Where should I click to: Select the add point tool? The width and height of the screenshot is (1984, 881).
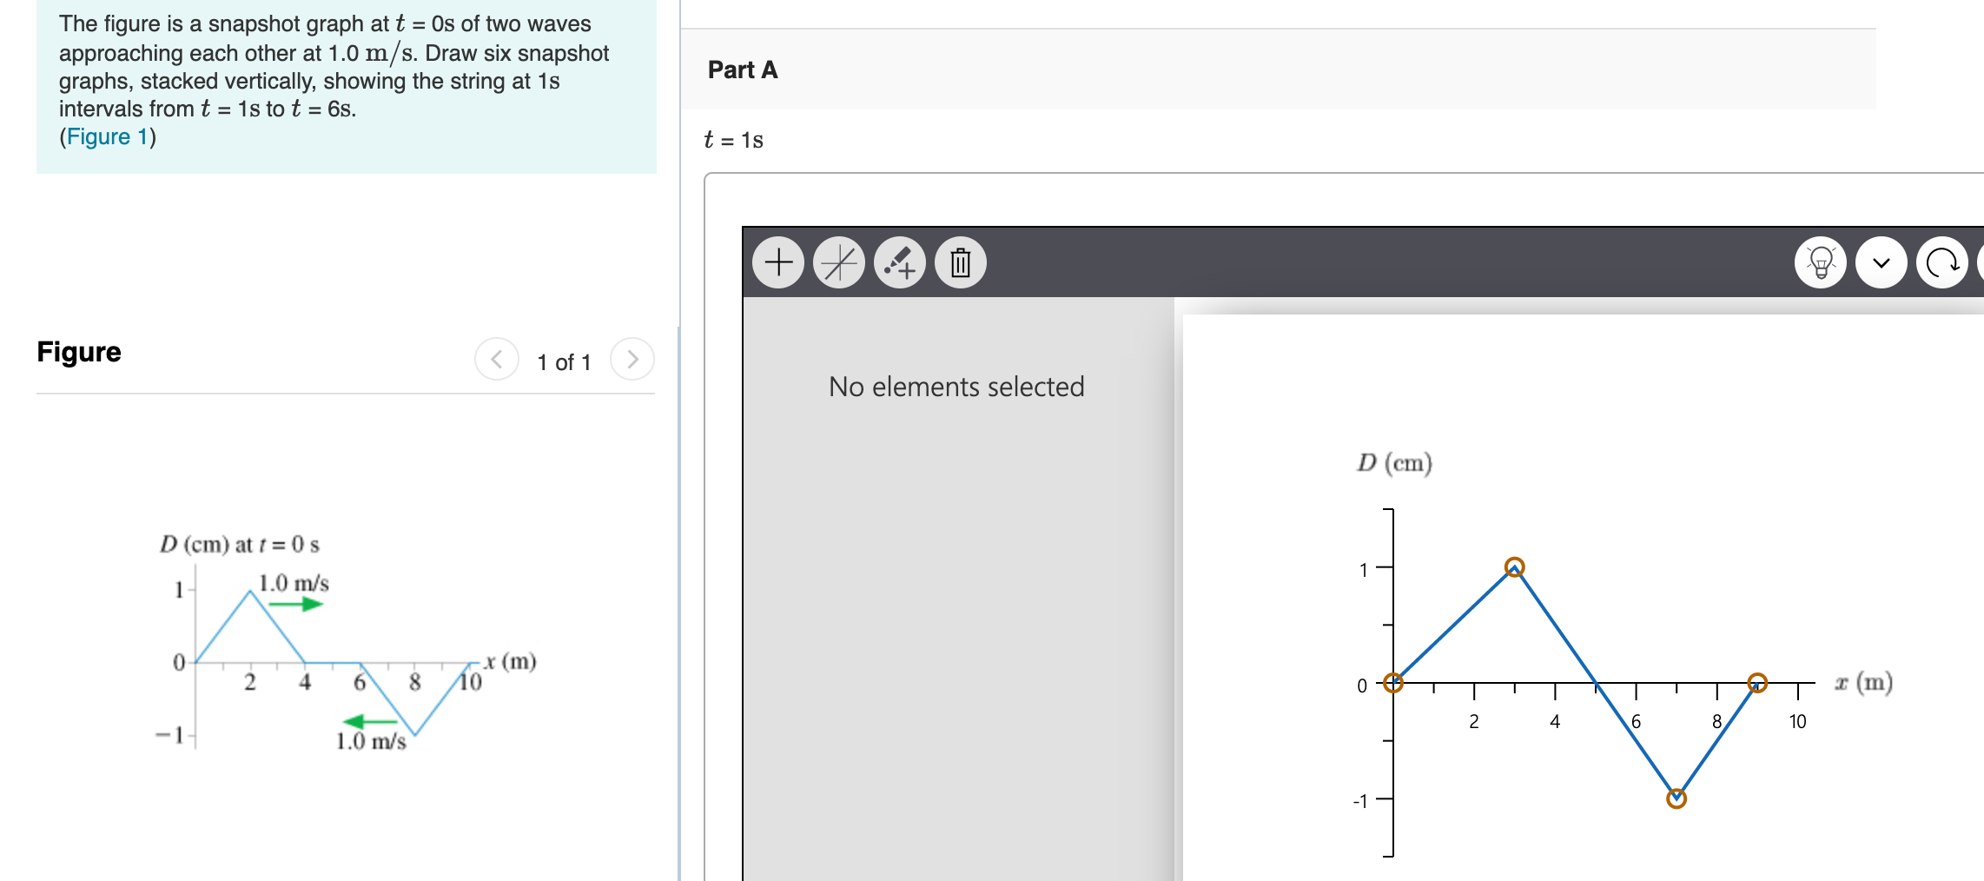point(777,261)
